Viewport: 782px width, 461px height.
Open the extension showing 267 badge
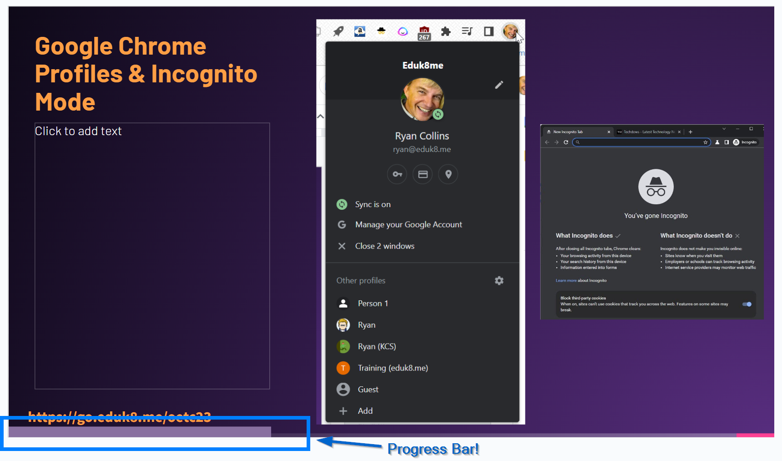point(424,31)
